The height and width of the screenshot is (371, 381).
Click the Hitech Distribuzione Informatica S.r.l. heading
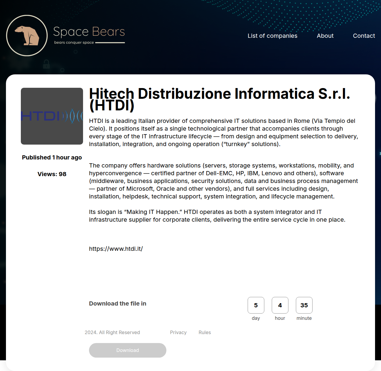[x=220, y=99]
